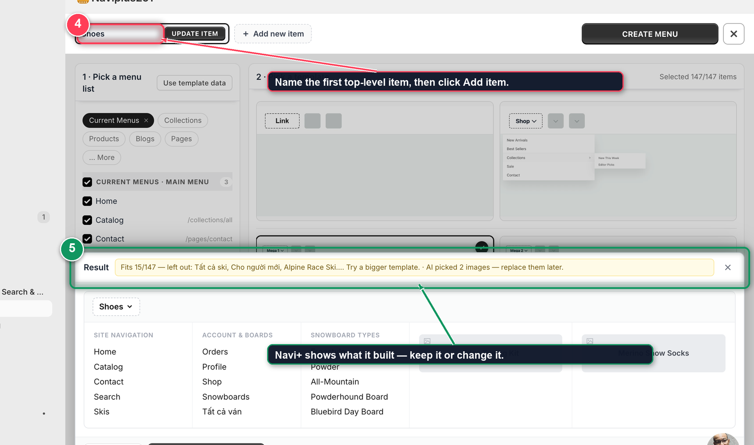Click Best Sellers in the Shop template preview
754x445 pixels.
(516, 149)
